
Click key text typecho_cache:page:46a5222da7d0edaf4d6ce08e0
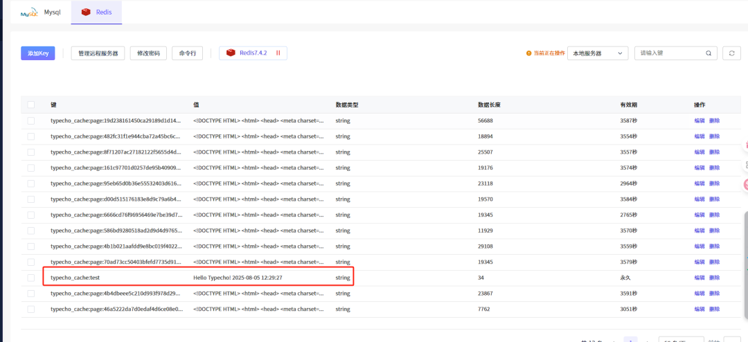tap(116, 309)
